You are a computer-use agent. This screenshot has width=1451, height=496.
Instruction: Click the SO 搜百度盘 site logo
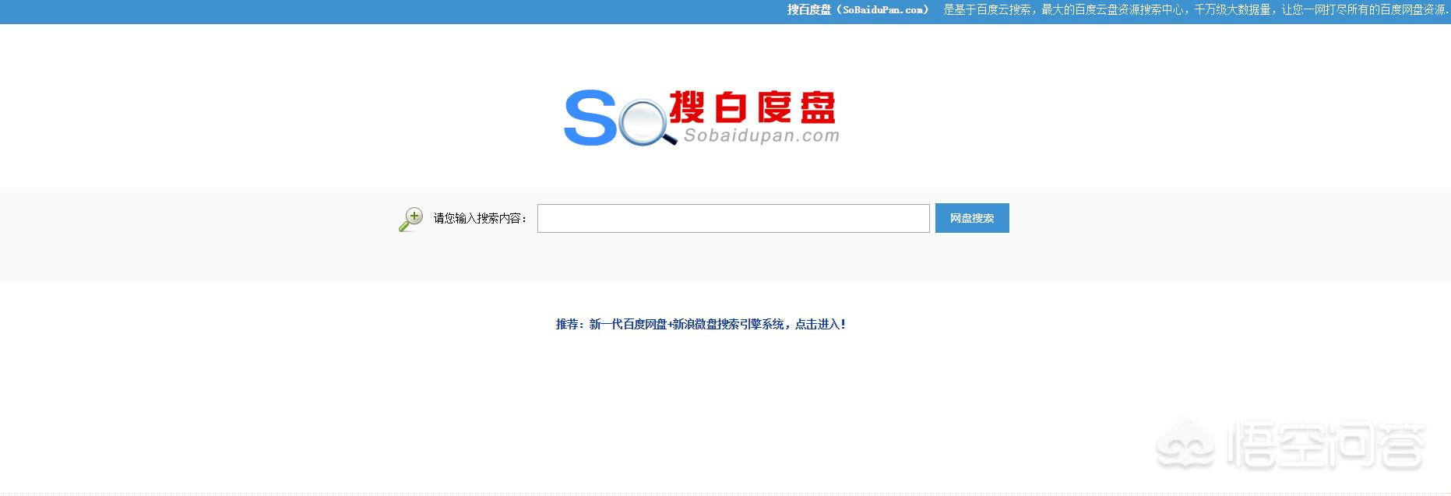[702, 118]
